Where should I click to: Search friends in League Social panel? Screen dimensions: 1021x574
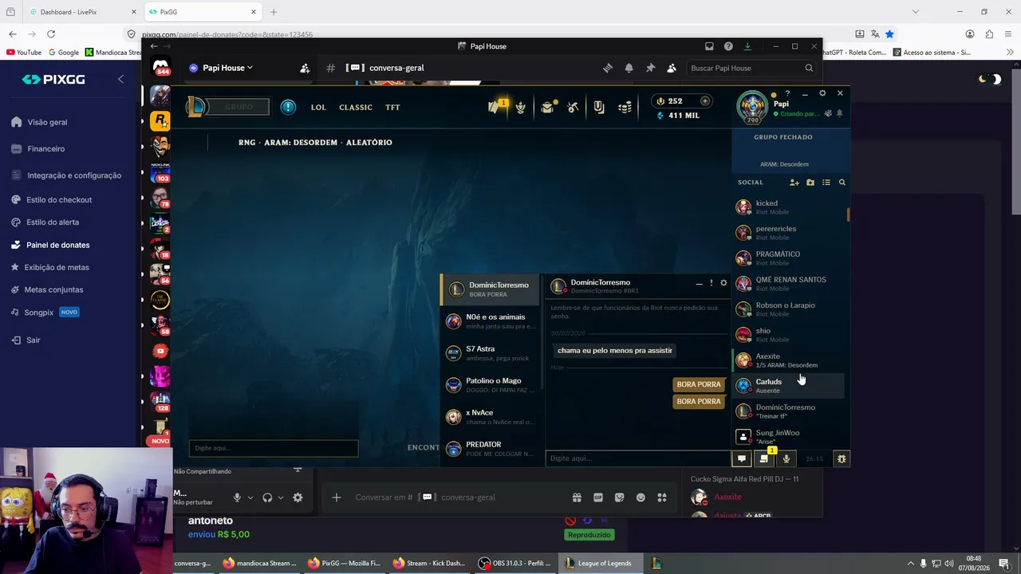pyautogui.click(x=842, y=183)
